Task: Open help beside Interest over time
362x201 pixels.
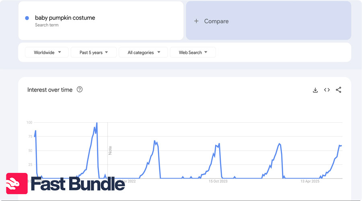Action: [80, 90]
